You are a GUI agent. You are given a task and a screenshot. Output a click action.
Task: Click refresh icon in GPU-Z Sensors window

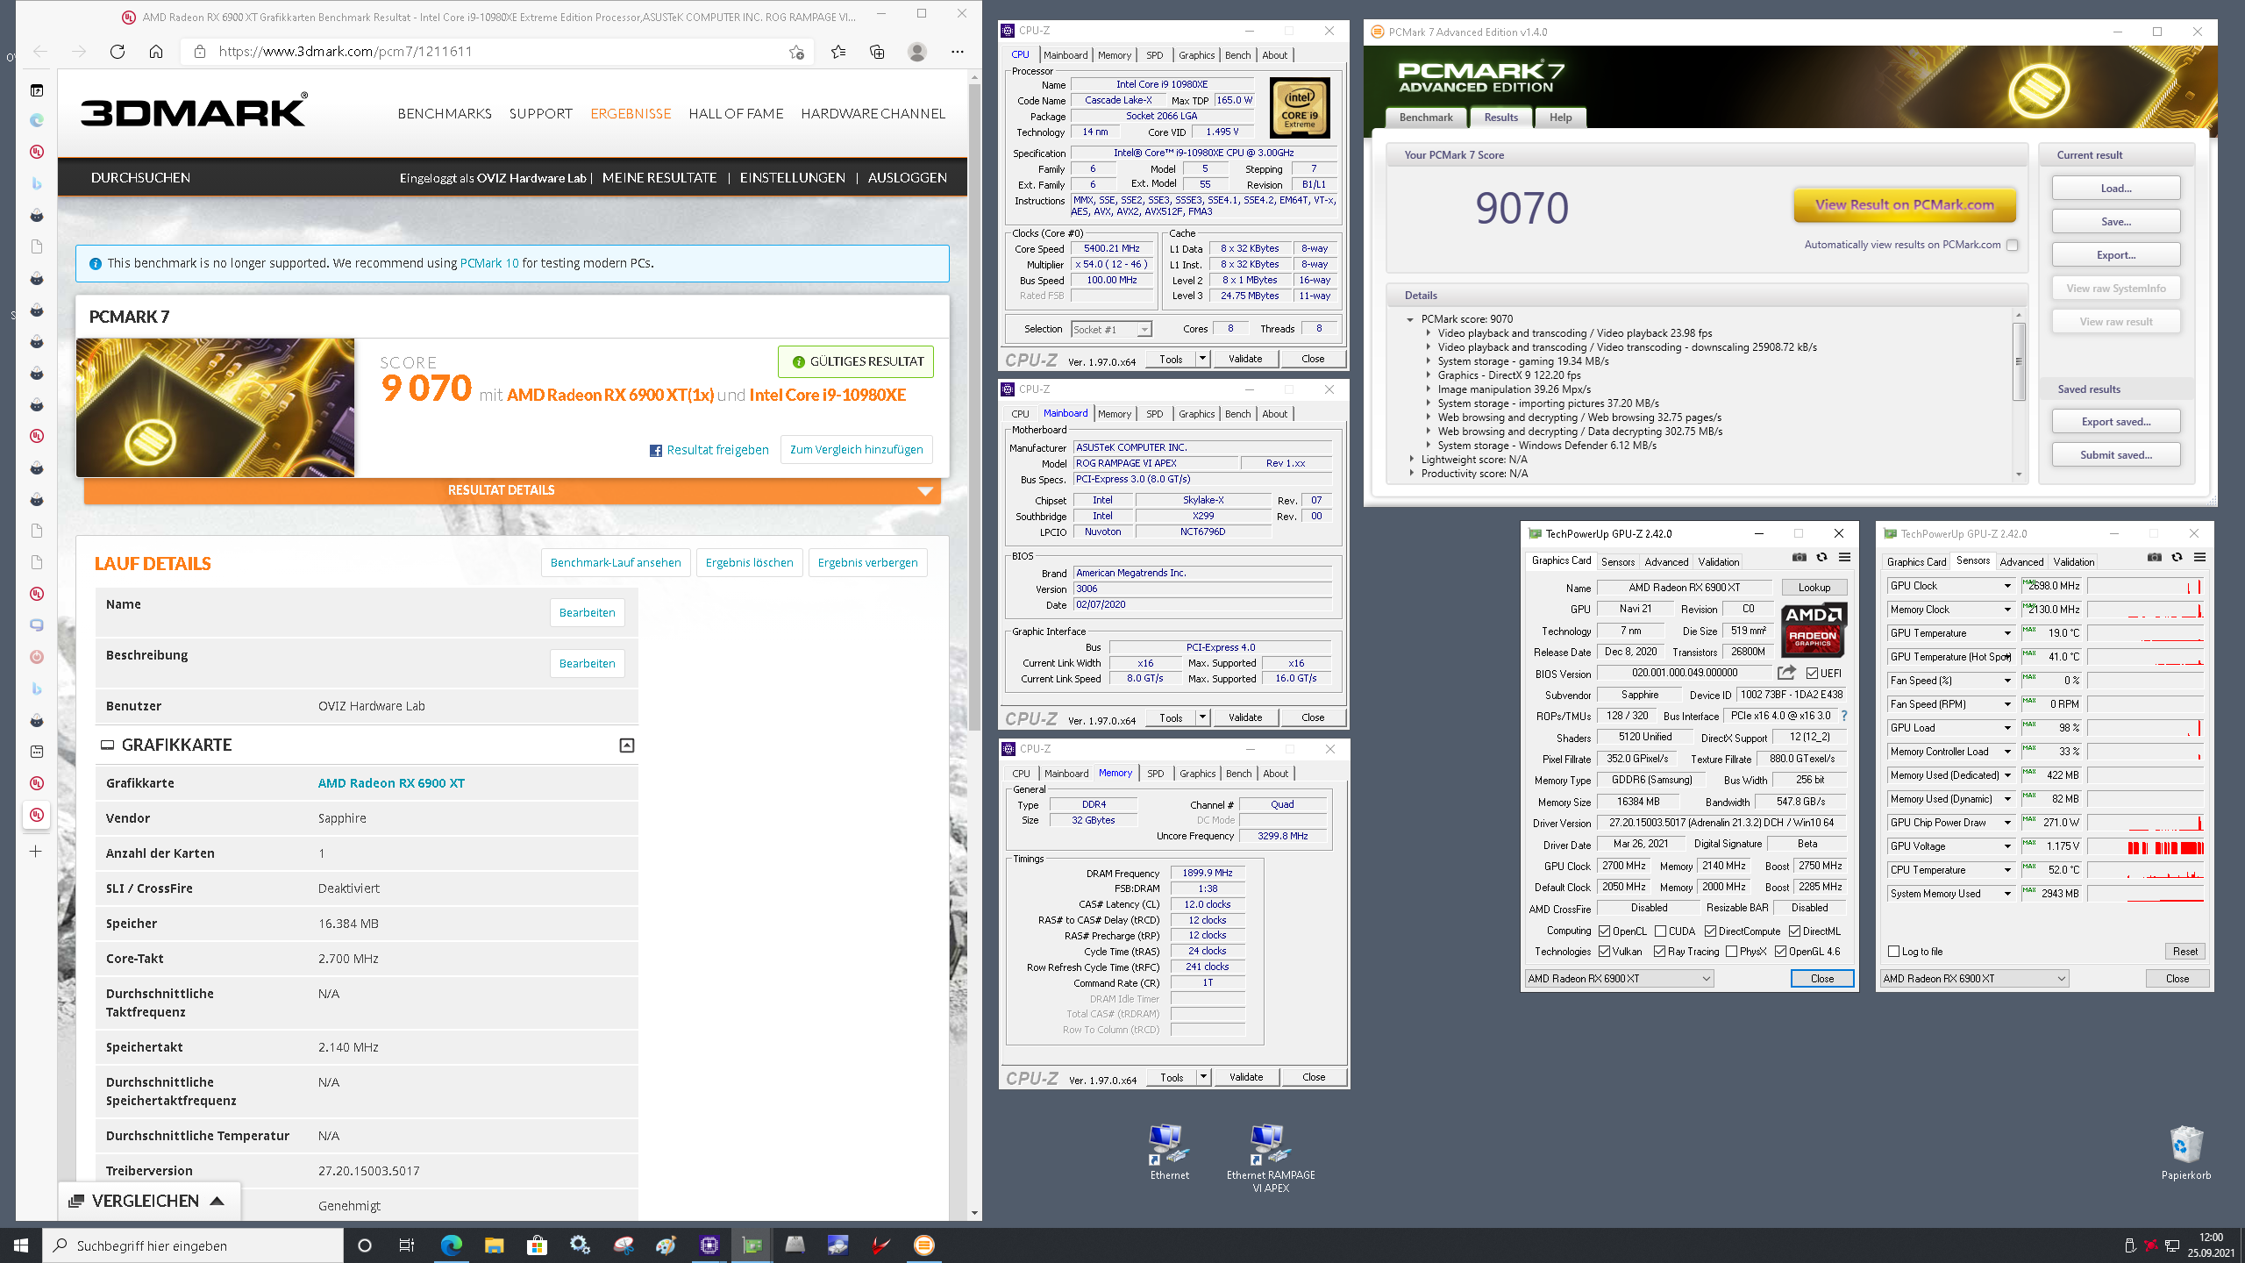coord(2177,558)
